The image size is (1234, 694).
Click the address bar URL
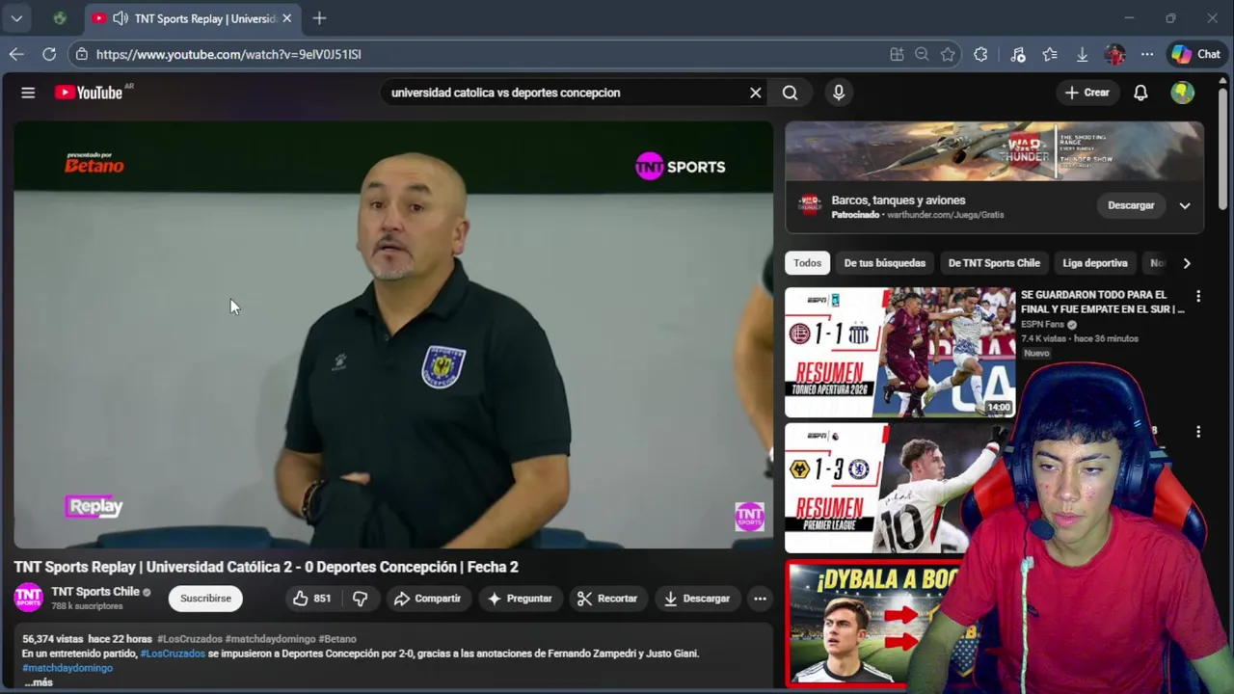click(228, 54)
